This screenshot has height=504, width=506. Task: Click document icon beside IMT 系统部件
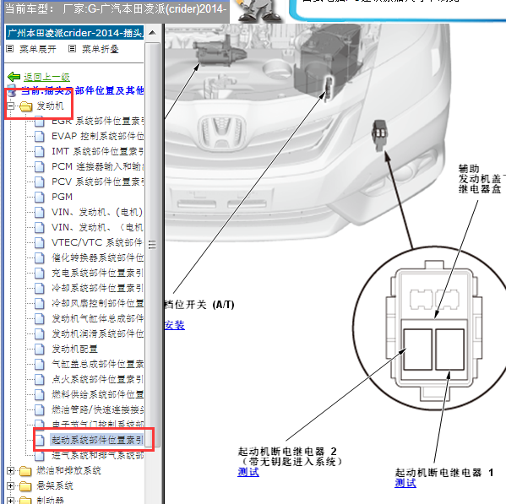(40, 151)
